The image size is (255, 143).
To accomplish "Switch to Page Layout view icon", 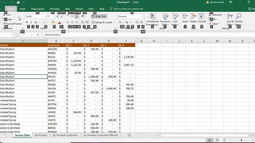I will [217, 140].
